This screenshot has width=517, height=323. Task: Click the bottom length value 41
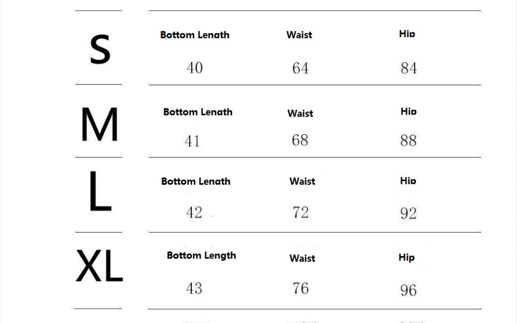(x=192, y=140)
